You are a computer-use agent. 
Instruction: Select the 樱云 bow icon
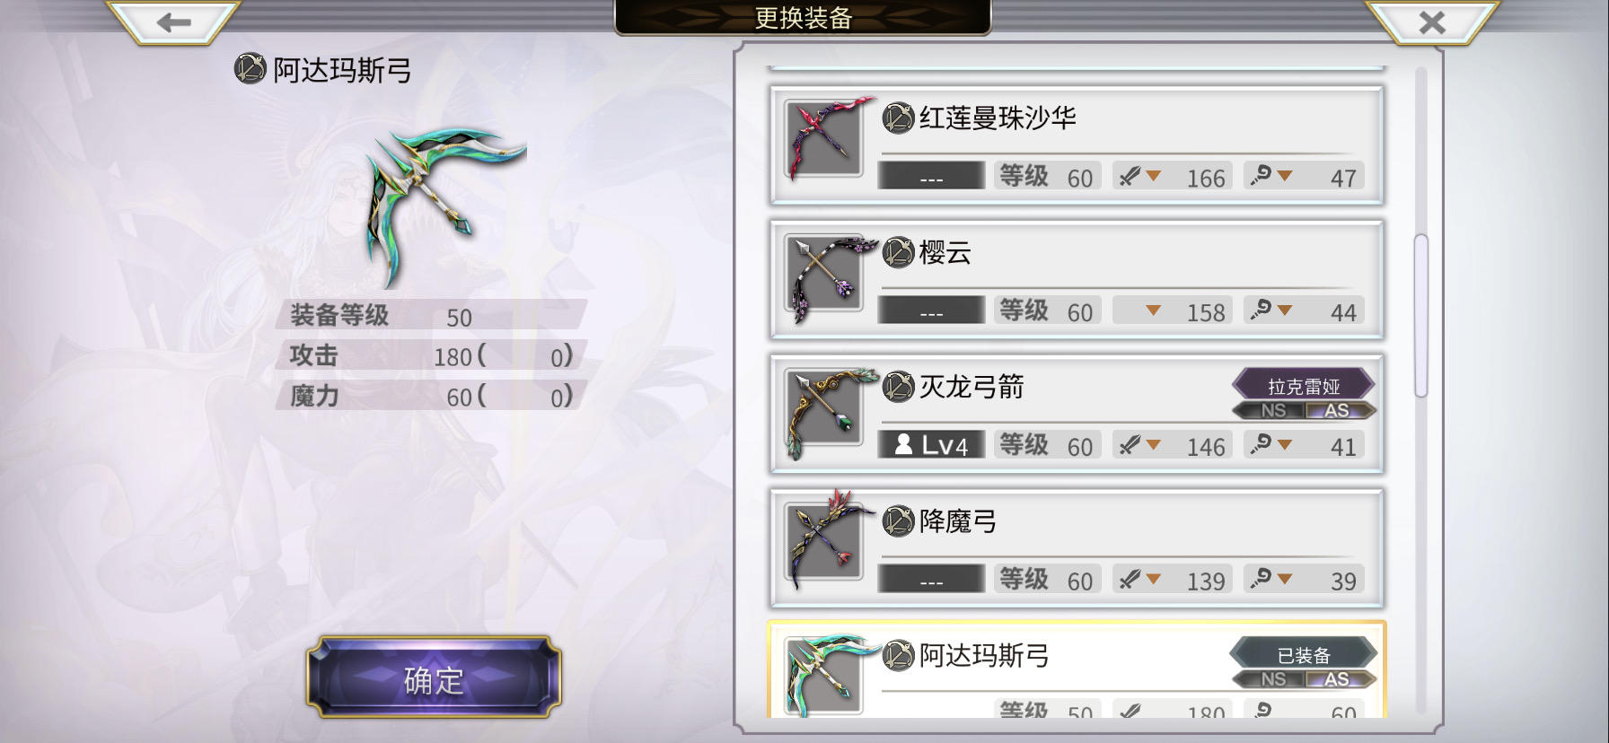click(825, 275)
